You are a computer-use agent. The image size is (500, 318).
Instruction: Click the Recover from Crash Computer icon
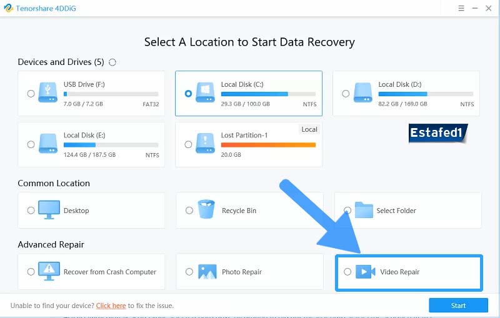pos(49,272)
